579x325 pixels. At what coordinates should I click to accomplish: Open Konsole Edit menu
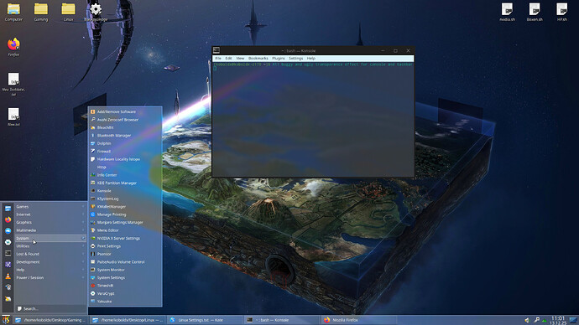(x=228, y=59)
